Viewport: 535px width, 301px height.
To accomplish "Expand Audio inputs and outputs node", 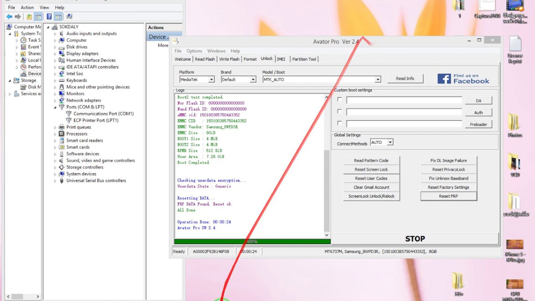I will pyautogui.click(x=55, y=33).
